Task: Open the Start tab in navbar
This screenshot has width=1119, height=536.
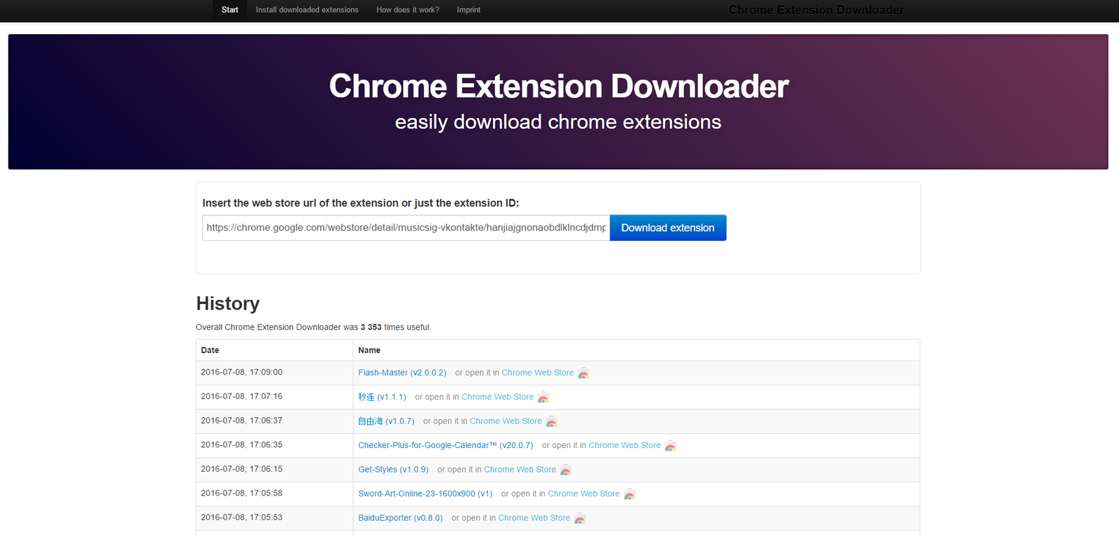Action: [229, 10]
